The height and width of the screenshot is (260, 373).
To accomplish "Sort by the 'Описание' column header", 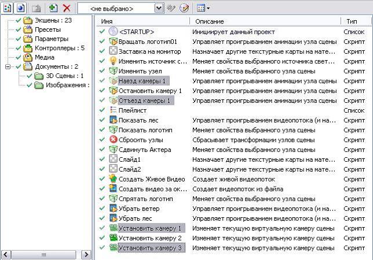I will [x=265, y=21].
